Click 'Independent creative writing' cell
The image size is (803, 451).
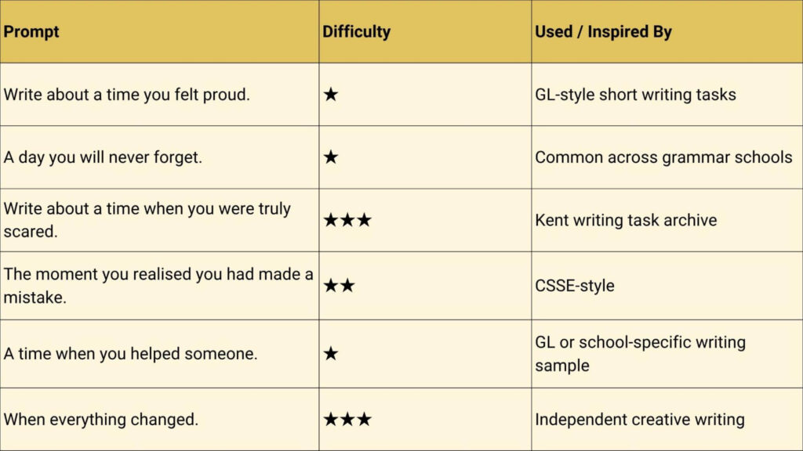(639, 420)
